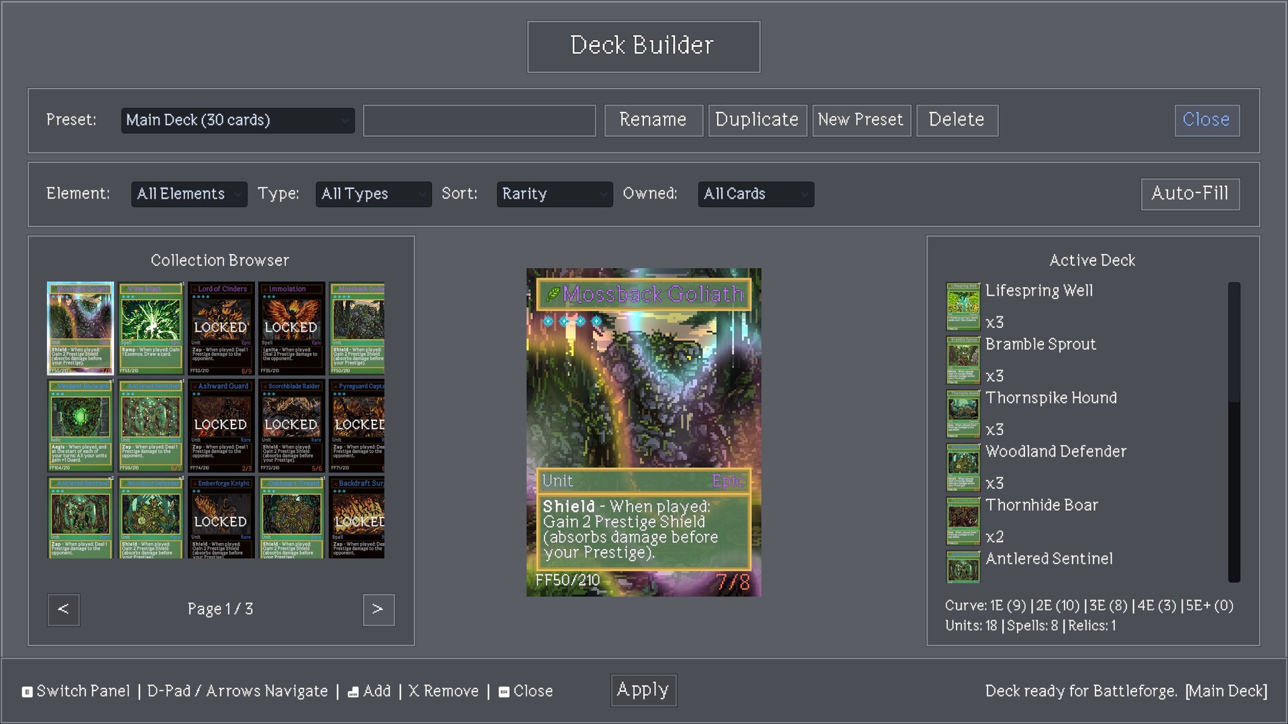Select the locked Immolation card
Viewport: 1288px width, 724px height.
coord(291,328)
